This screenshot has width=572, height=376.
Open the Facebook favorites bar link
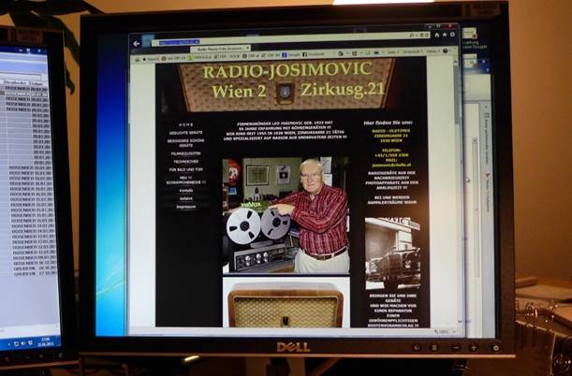(x=314, y=54)
